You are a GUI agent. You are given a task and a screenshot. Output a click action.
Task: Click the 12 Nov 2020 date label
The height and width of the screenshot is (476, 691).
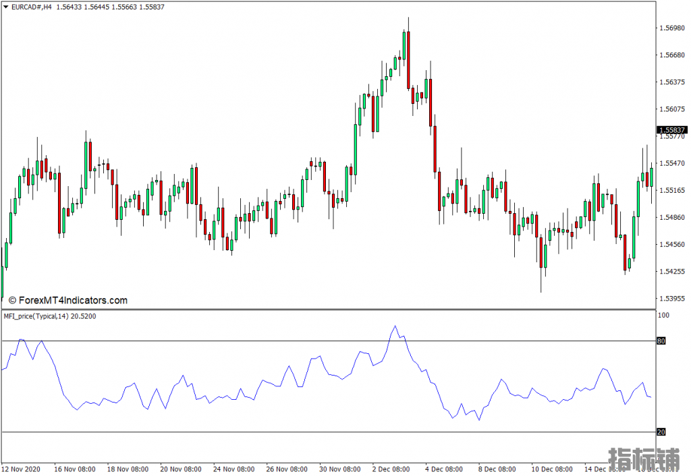21,469
